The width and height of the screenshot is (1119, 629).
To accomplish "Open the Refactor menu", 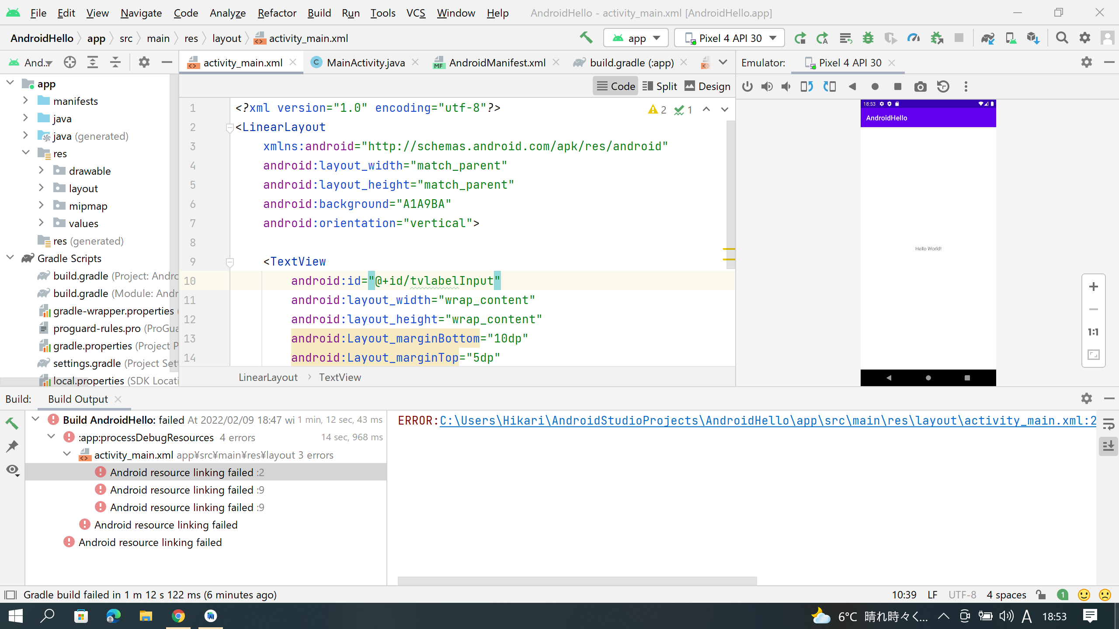I will (x=276, y=13).
